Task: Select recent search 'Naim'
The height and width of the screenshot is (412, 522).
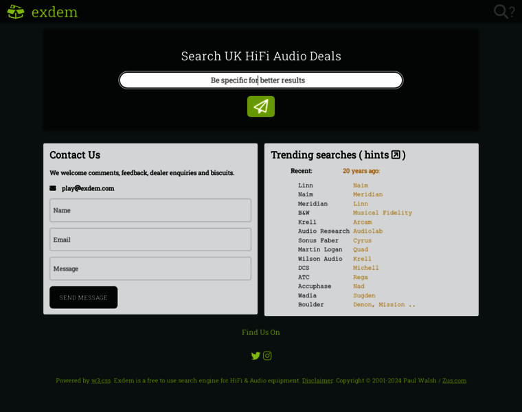Action: [305, 194]
